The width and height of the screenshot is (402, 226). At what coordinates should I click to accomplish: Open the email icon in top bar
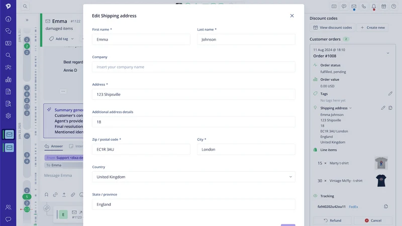354,7
